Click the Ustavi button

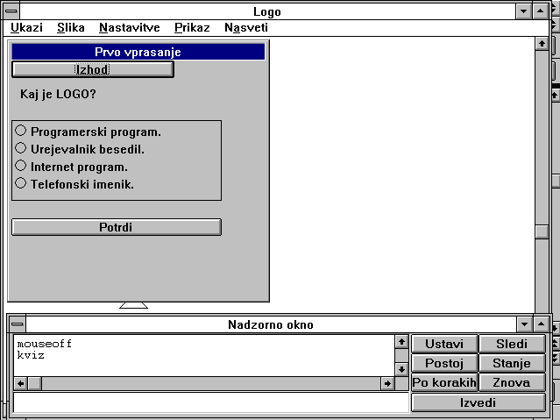(444, 344)
